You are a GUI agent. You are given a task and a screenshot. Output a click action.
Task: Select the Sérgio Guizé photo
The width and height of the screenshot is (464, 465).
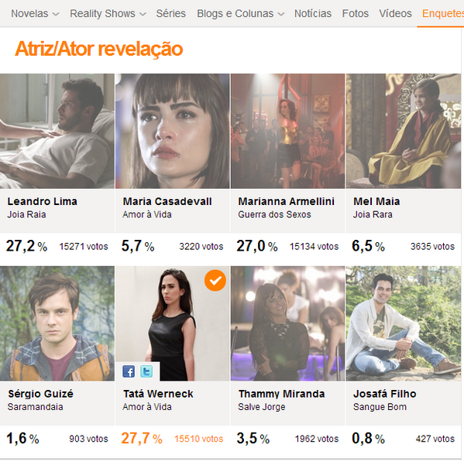(x=57, y=323)
